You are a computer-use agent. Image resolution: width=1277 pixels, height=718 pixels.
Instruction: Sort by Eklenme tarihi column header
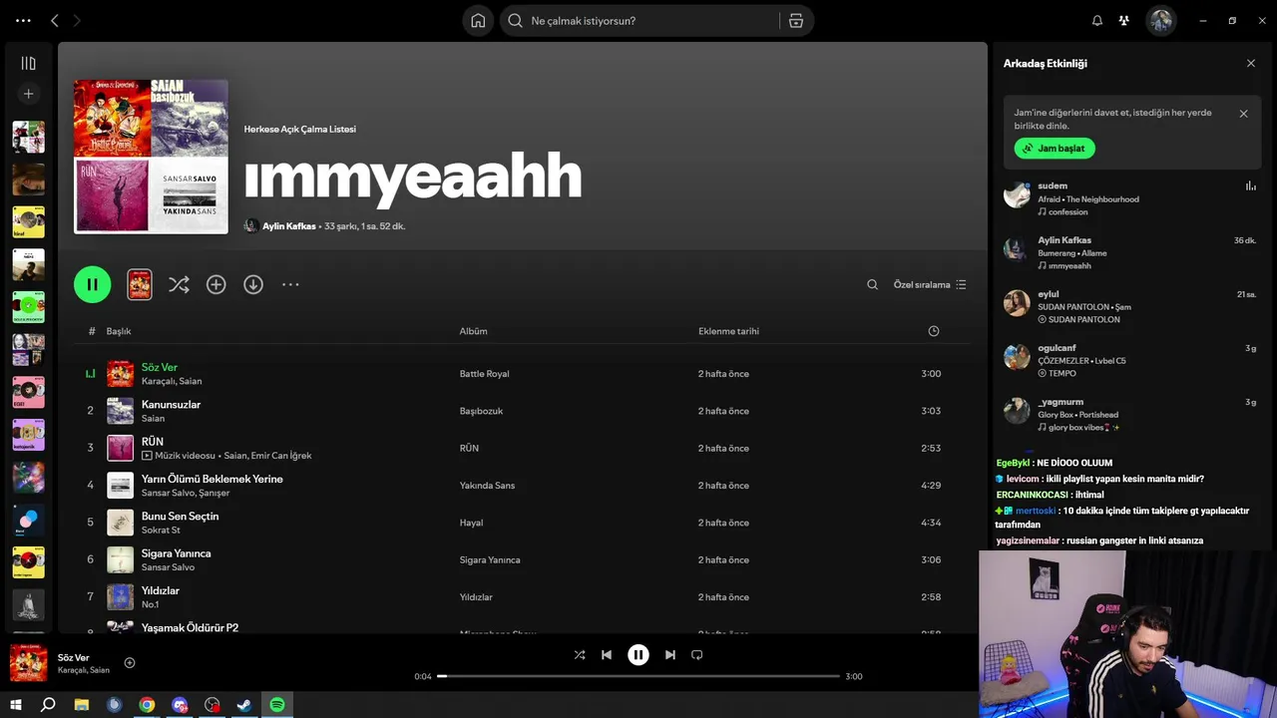[728, 331]
